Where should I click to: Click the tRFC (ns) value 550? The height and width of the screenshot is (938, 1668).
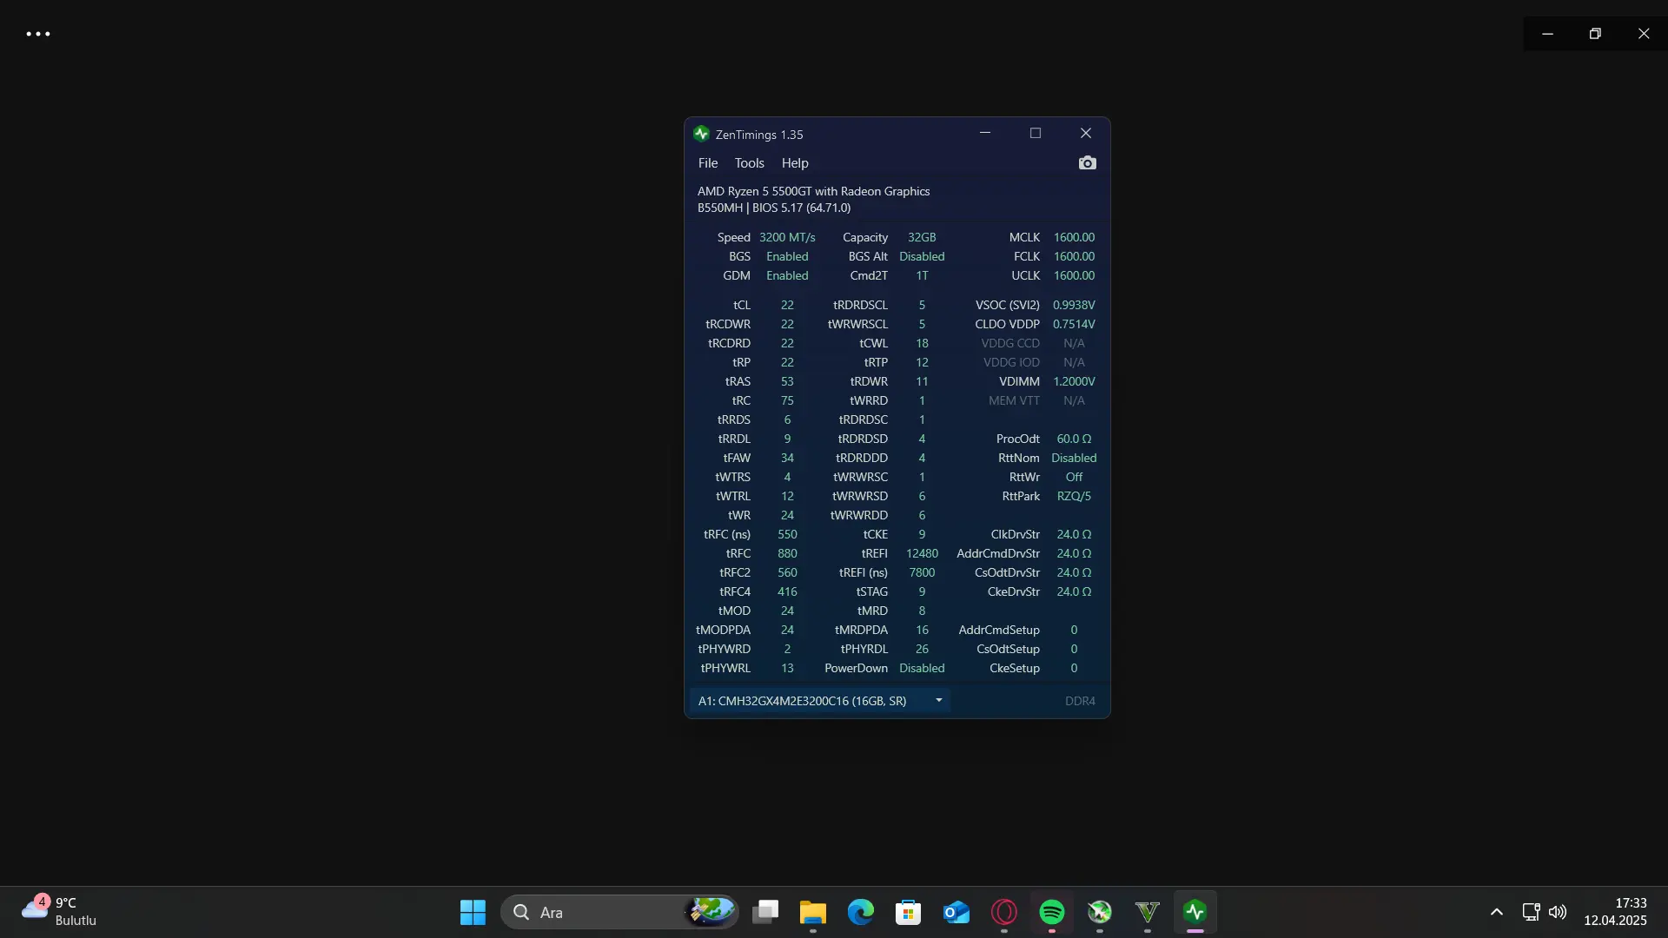click(x=787, y=534)
